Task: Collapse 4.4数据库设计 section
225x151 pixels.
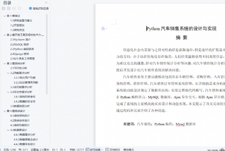Action: (8, 130)
